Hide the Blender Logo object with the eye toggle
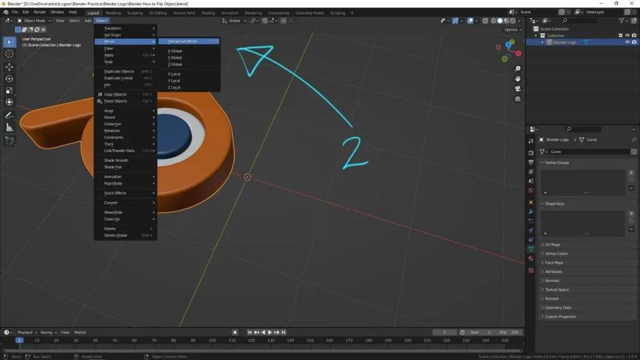The image size is (640, 360). pyautogui.click(x=627, y=42)
